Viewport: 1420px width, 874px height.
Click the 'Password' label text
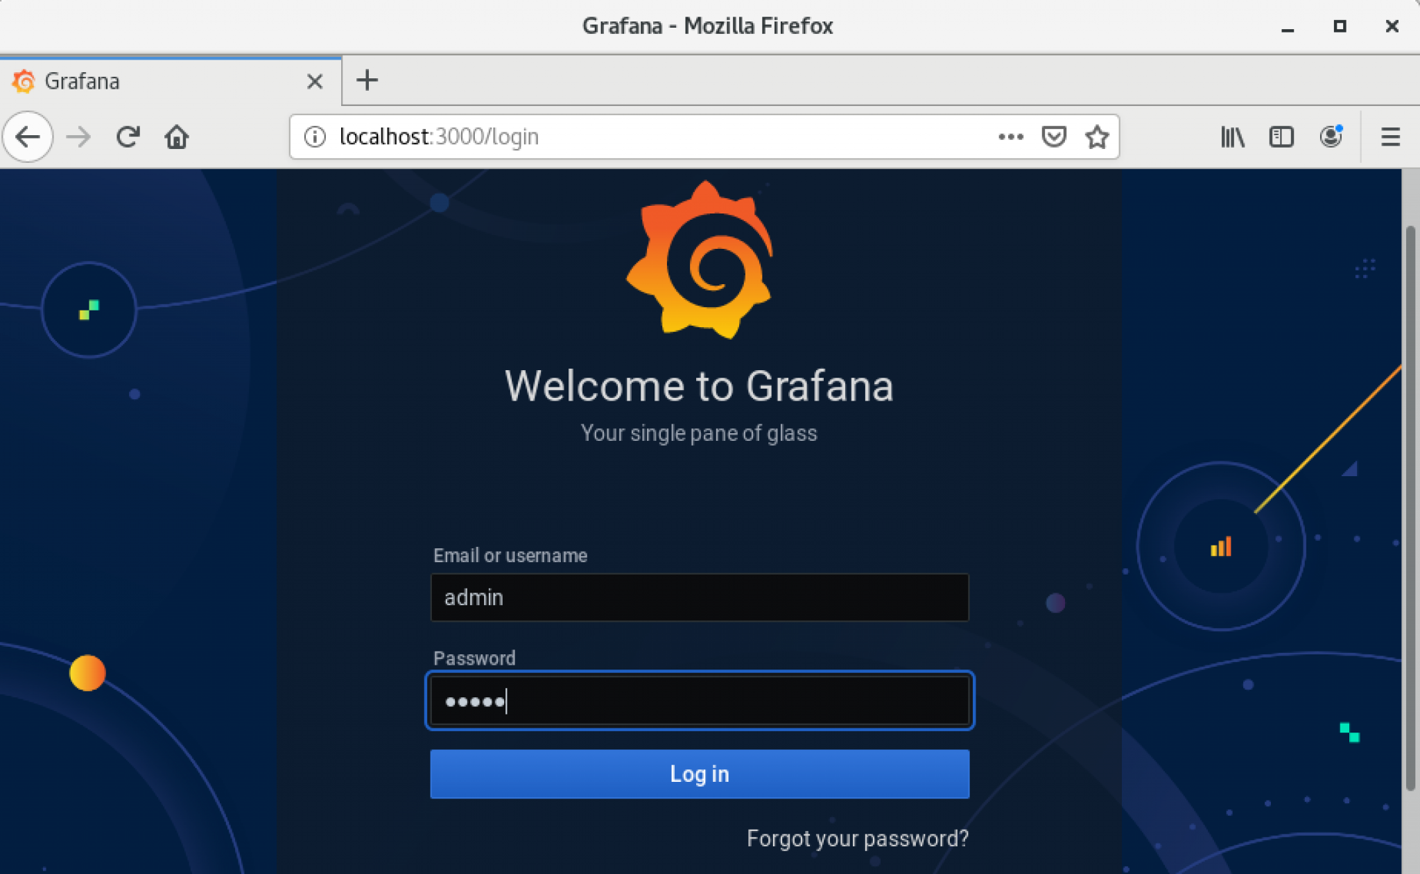[x=474, y=658]
